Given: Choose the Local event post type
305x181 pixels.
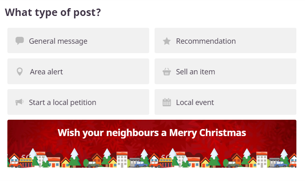Looking at the screenshot, I should point(225,102).
